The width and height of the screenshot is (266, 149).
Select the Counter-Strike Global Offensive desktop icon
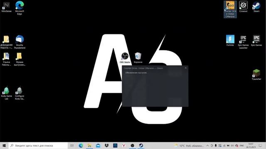coord(230,9)
